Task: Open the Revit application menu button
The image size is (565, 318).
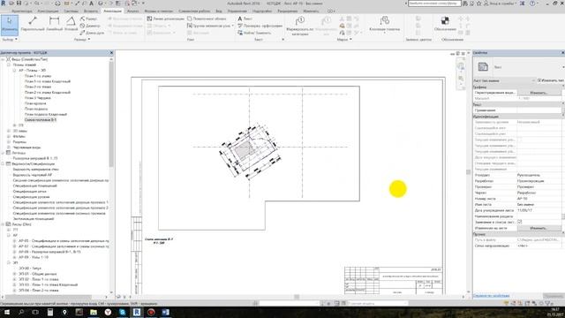Action: point(4,4)
